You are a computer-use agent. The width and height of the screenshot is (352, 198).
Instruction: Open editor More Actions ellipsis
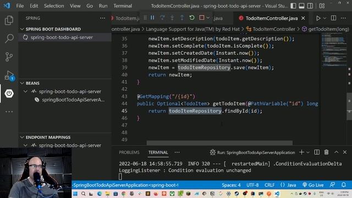coord(343,18)
